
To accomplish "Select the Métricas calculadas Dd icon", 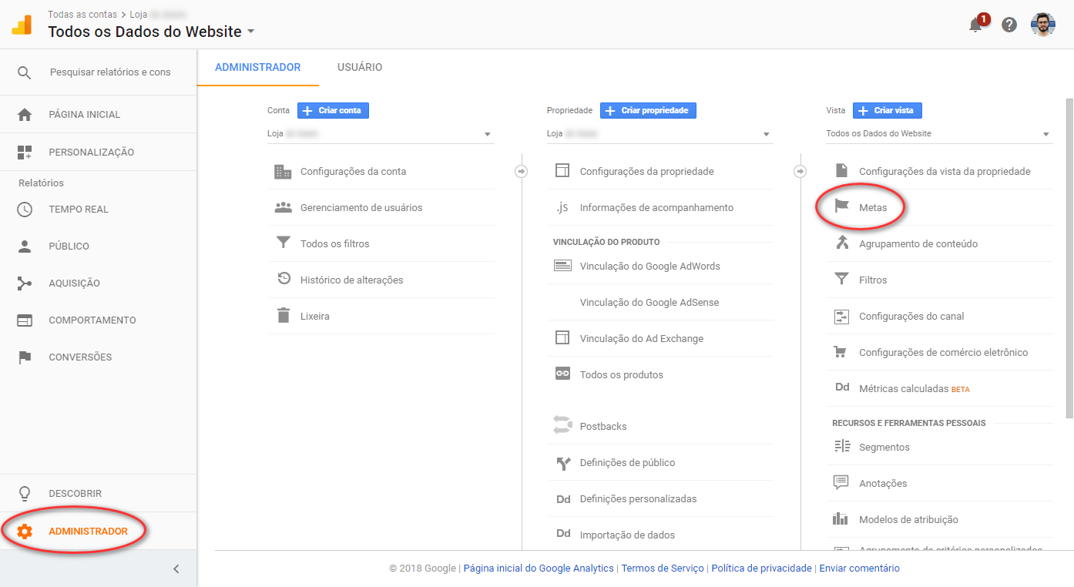I will click(x=841, y=388).
